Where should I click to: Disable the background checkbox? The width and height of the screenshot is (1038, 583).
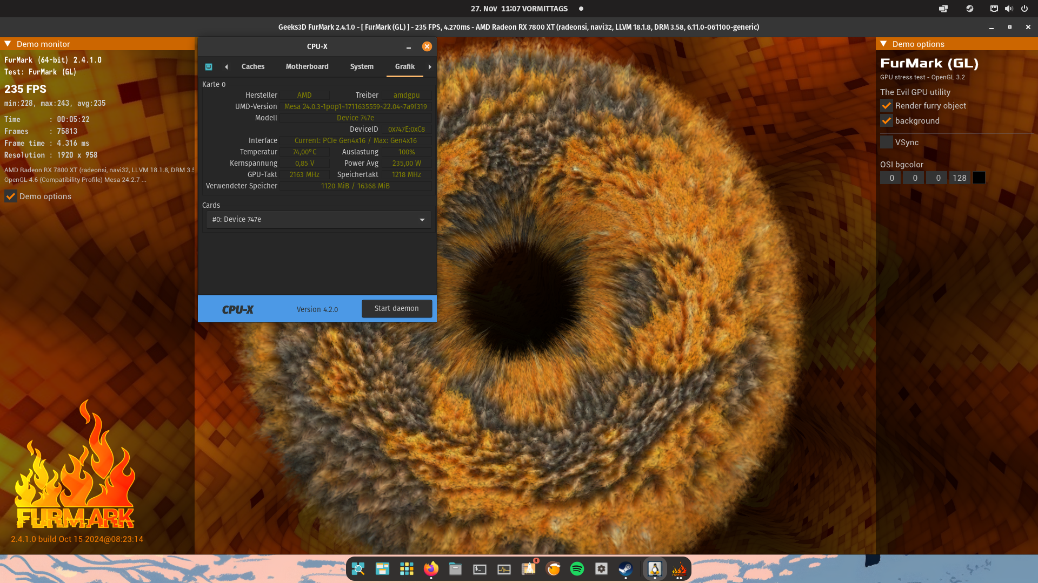(x=886, y=121)
